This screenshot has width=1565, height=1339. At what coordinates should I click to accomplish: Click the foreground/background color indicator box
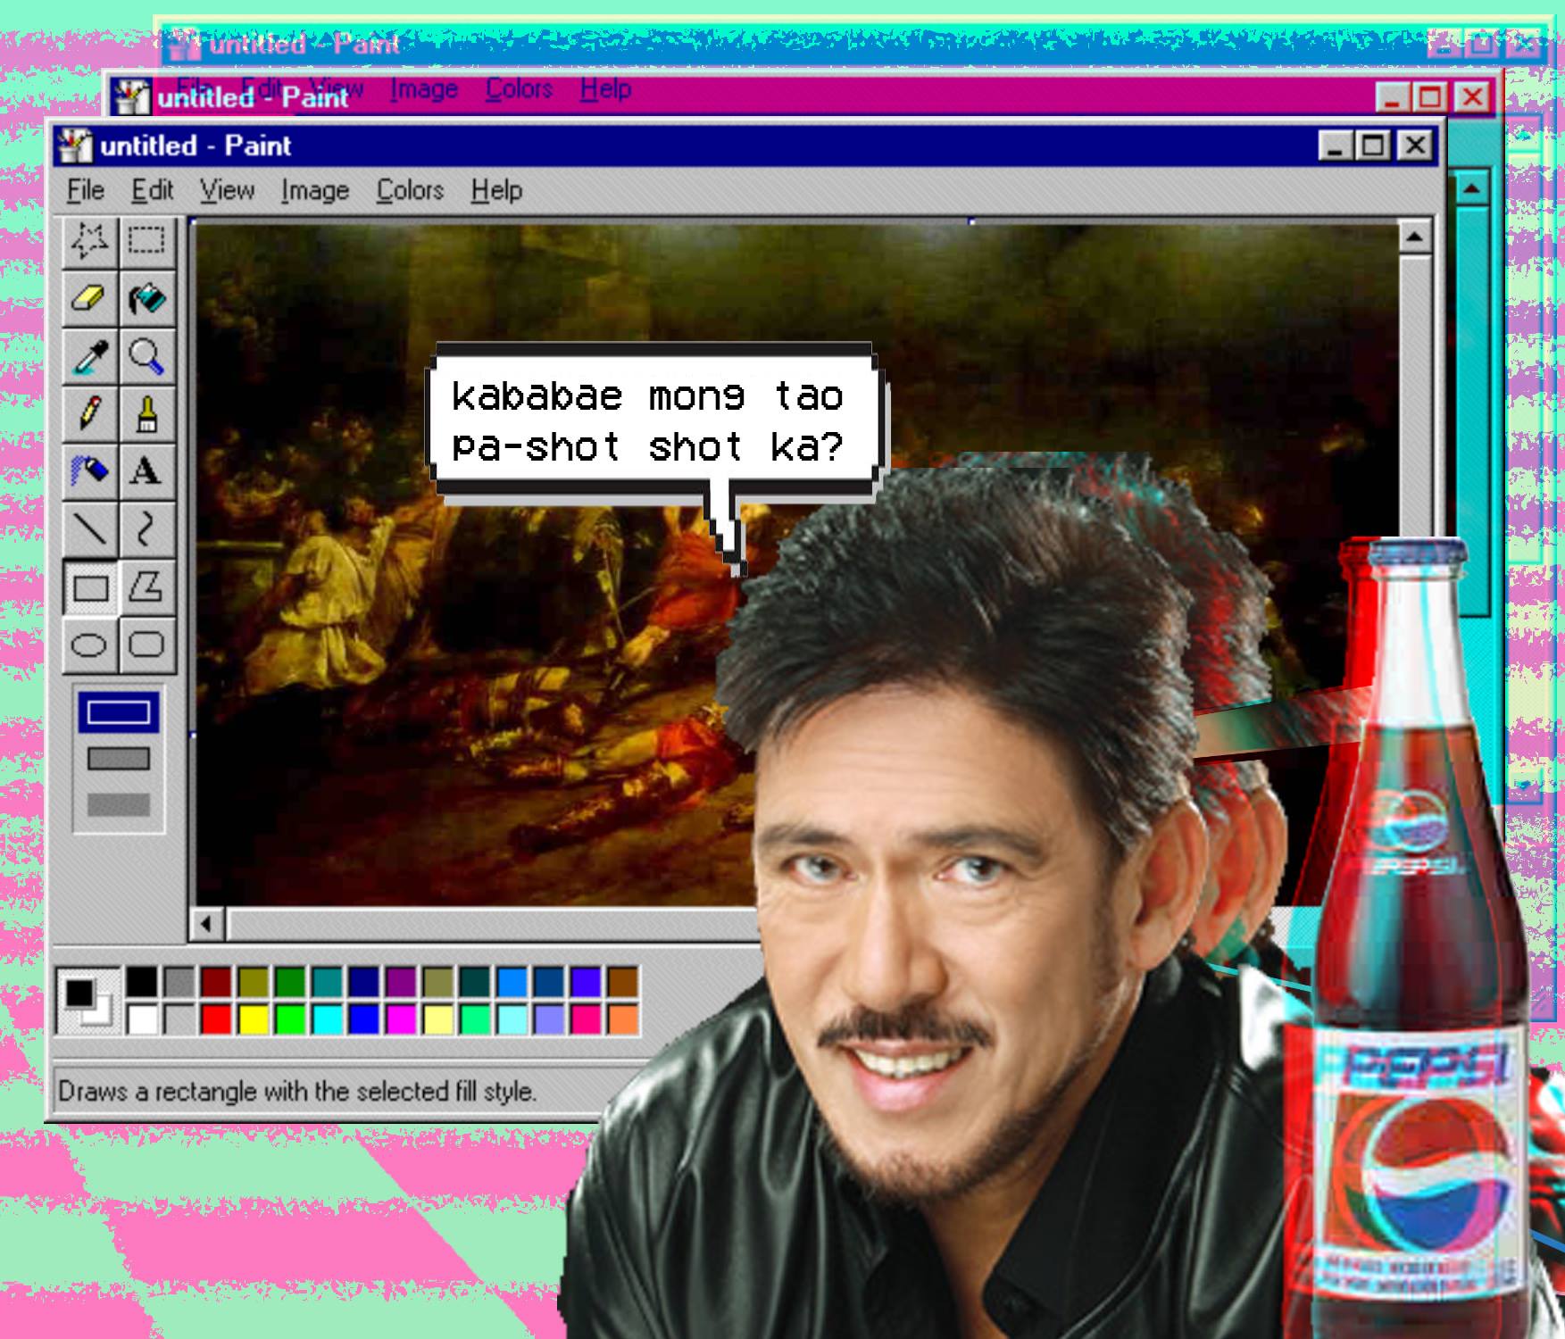88,1001
